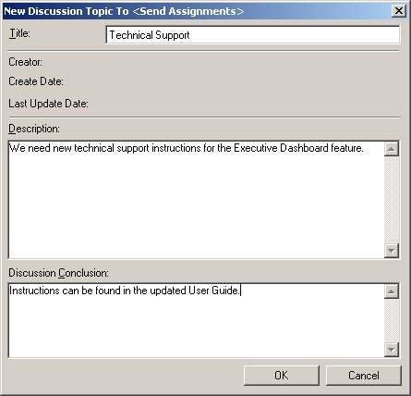Click the Description label

34,129
